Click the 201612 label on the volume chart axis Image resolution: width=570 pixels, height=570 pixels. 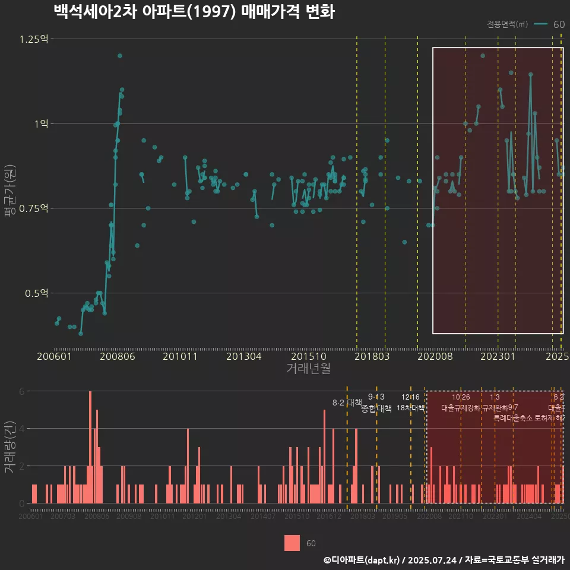tap(329, 516)
